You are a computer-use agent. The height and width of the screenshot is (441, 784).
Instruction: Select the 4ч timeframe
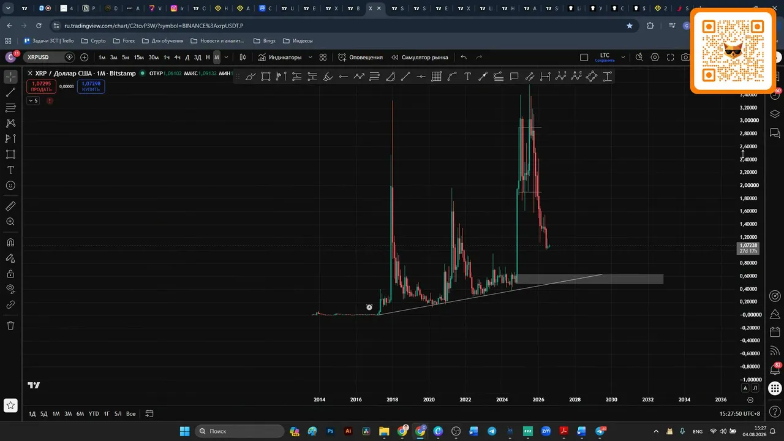tap(178, 57)
